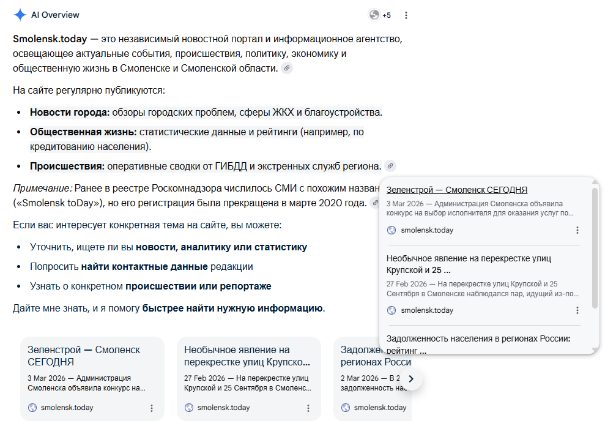Click globe icon on bottom Необычное явление card
605x426 pixels.
click(189, 408)
